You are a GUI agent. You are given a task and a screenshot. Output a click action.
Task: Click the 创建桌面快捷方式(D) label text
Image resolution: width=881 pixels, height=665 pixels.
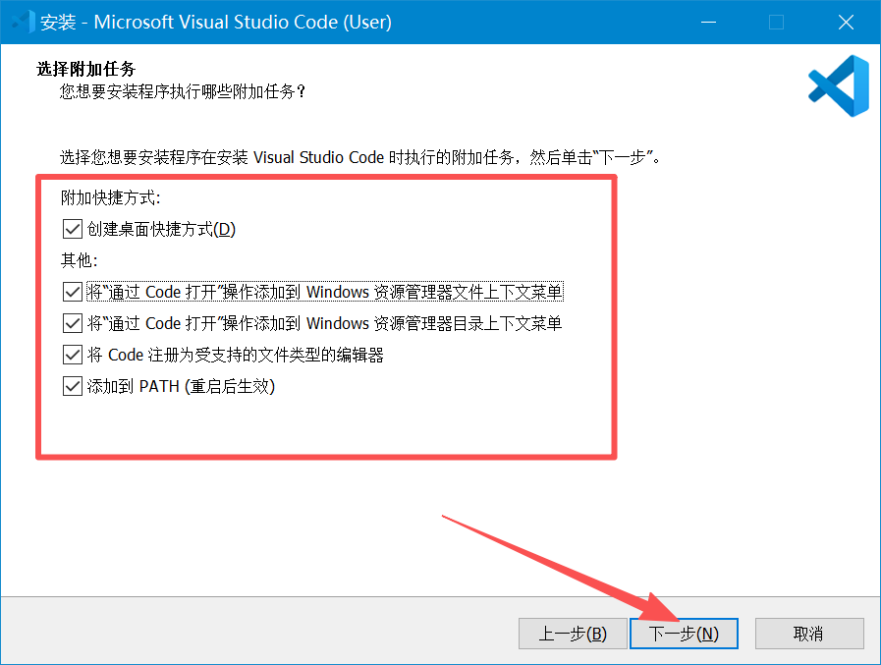[161, 229]
